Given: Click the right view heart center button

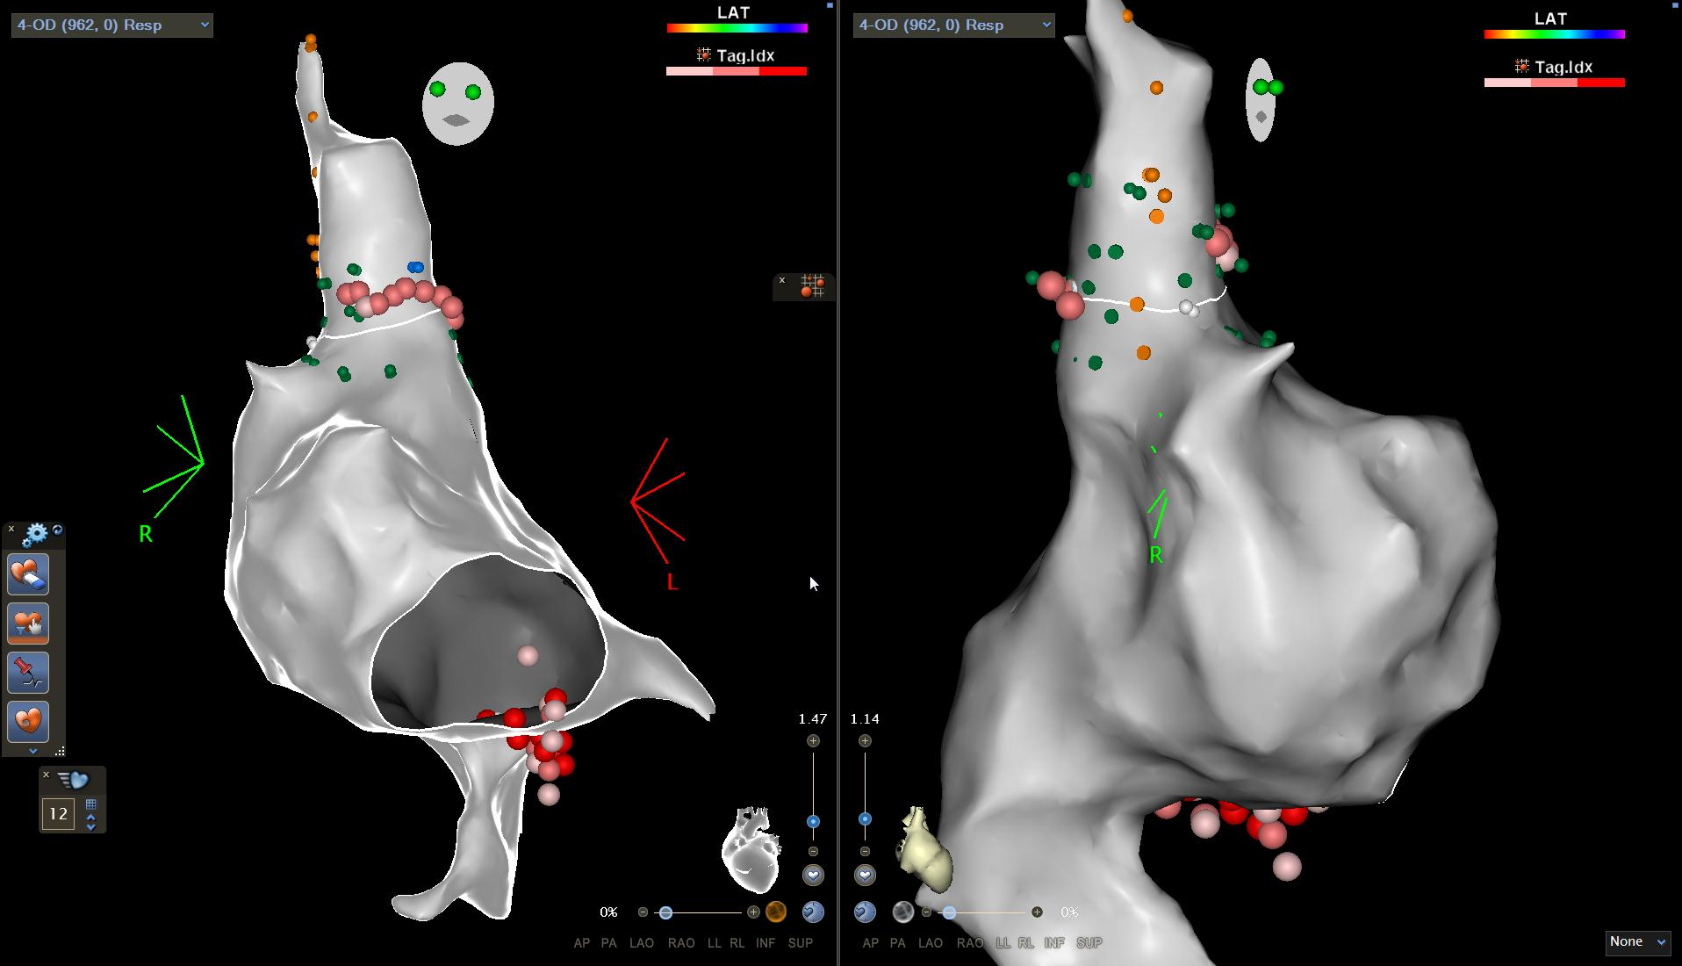Looking at the screenshot, I should [865, 876].
